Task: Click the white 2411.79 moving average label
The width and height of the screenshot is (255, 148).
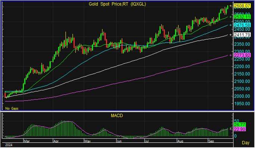Action: 242,35
